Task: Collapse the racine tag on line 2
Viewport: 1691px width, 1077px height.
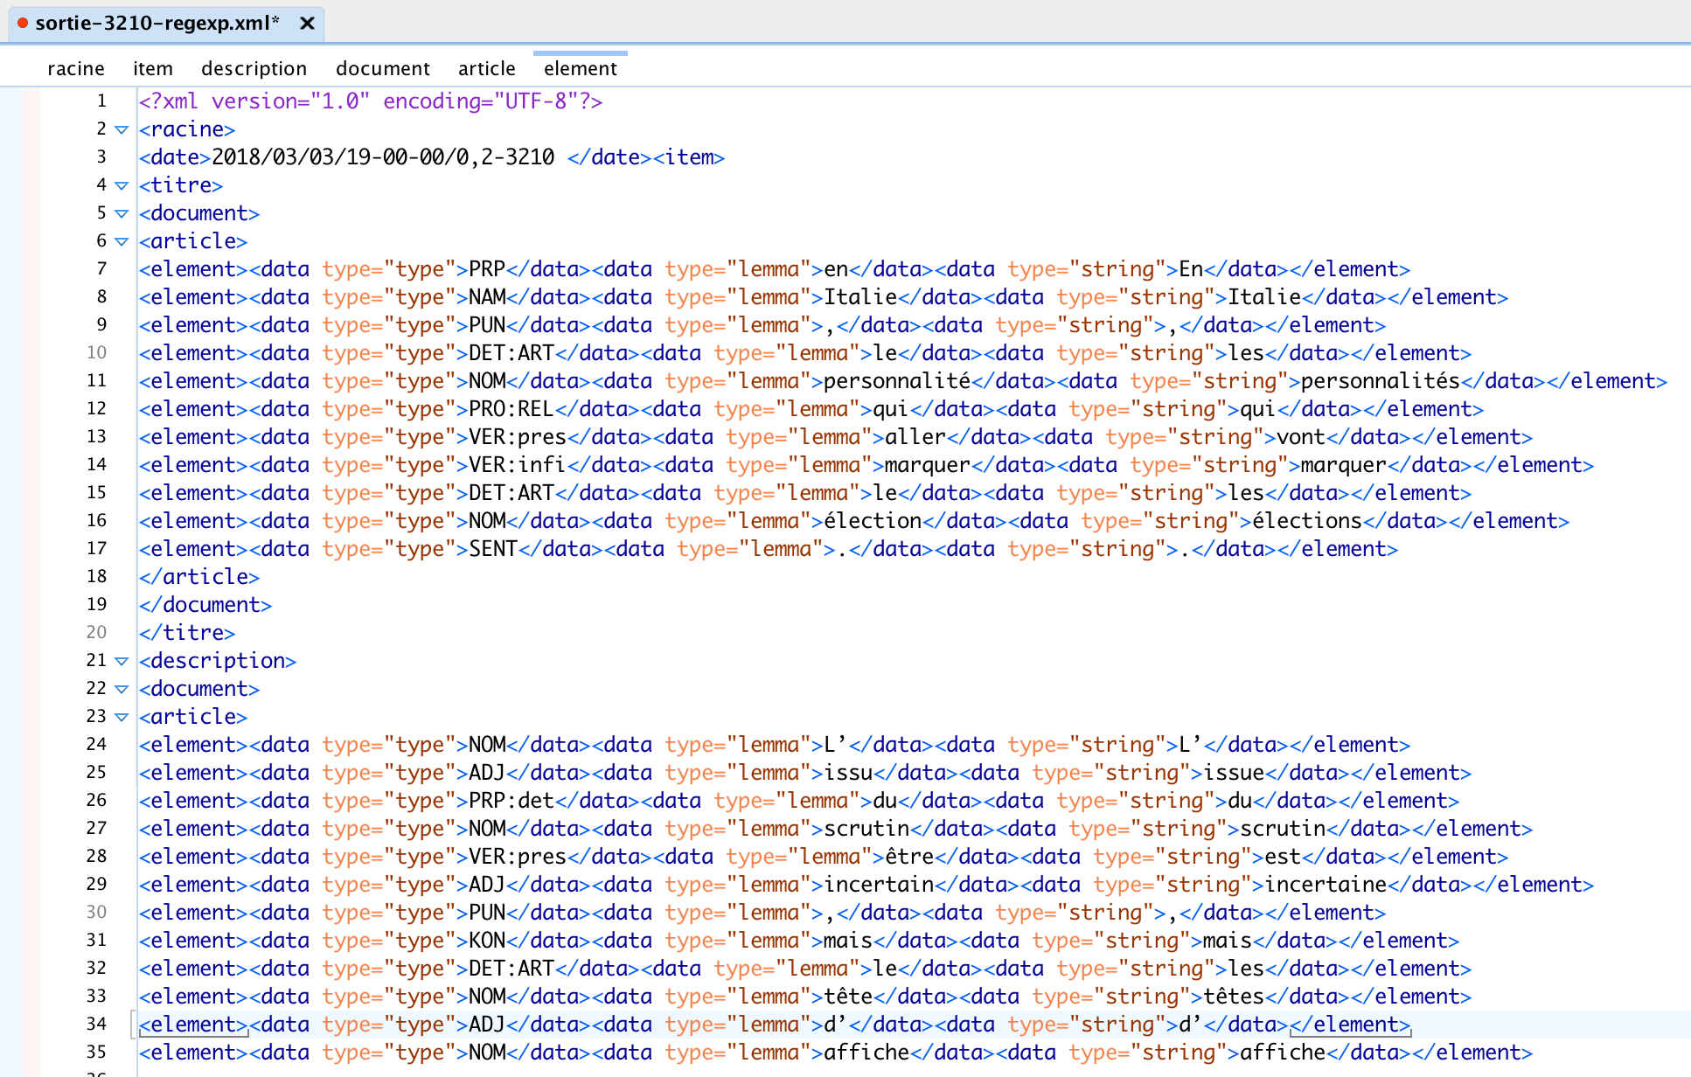Action: 122,130
